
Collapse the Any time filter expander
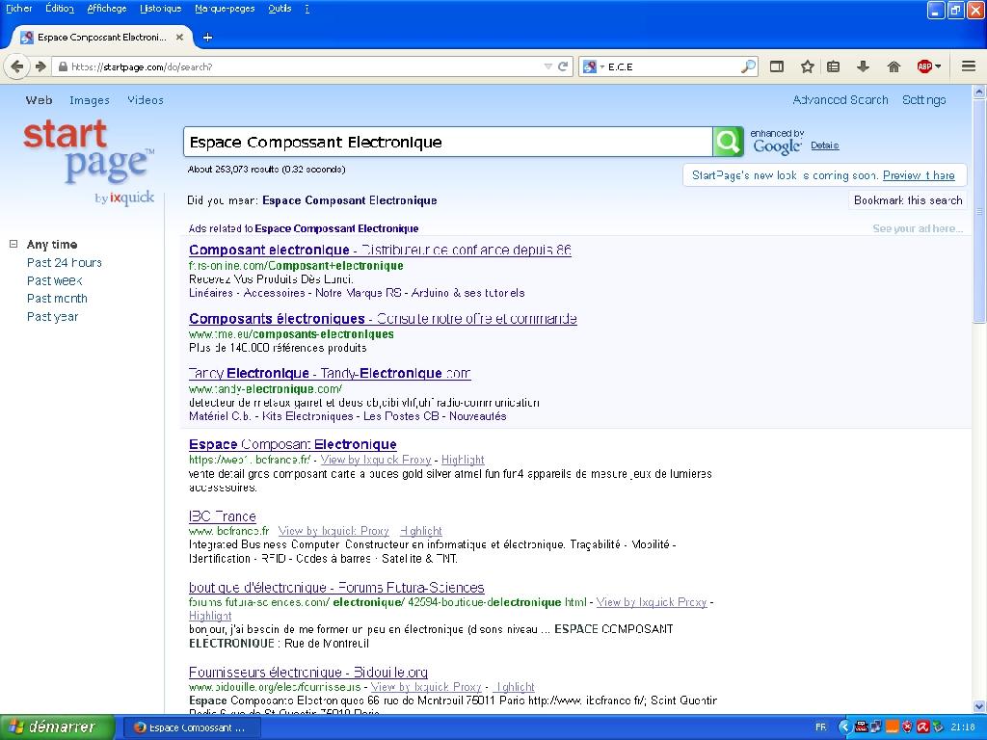[13, 244]
